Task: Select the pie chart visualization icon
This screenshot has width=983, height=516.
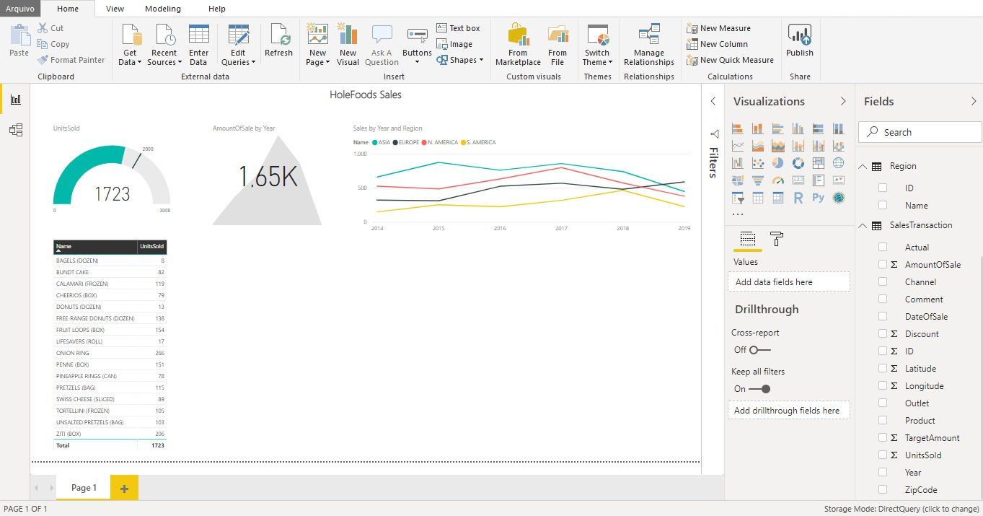Action: (778, 163)
